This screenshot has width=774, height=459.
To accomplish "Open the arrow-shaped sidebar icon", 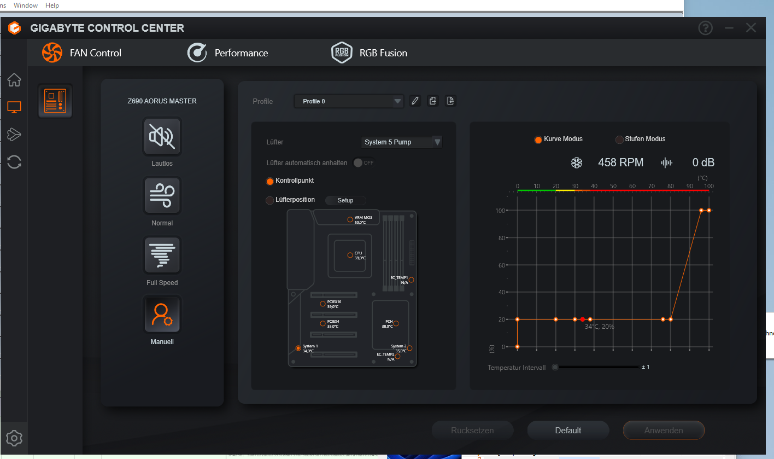I will [x=14, y=134].
